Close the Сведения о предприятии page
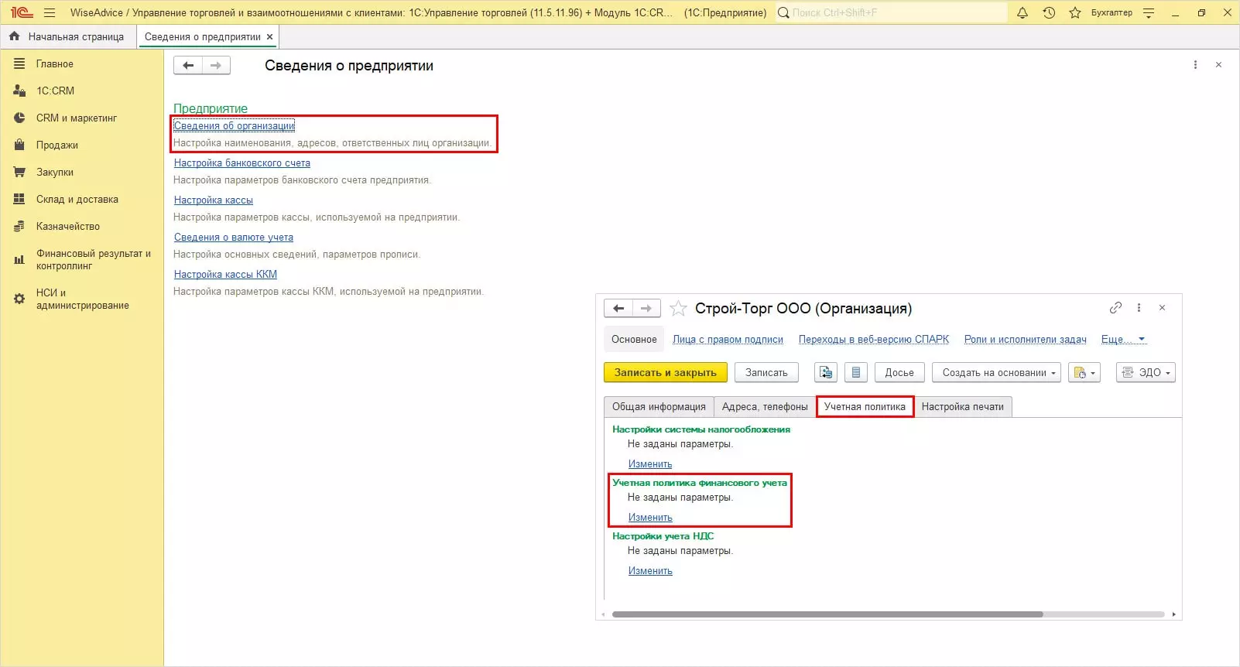This screenshot has width=1240, height=667. (x=1218, y=65)
